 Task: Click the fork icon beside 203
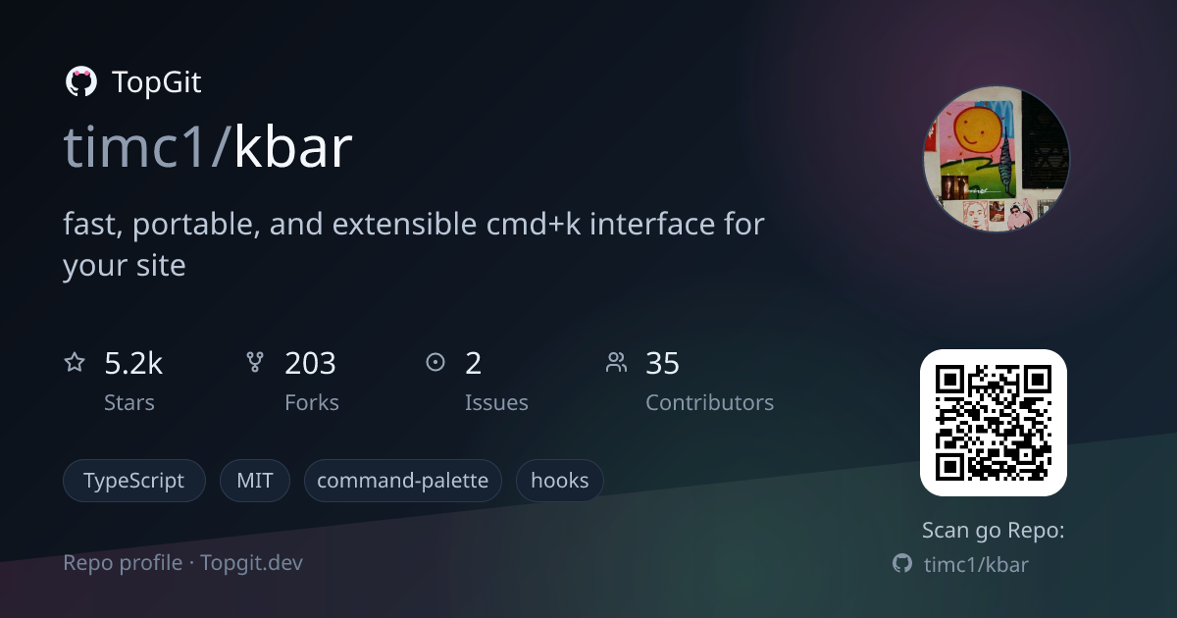pos(255,363)
